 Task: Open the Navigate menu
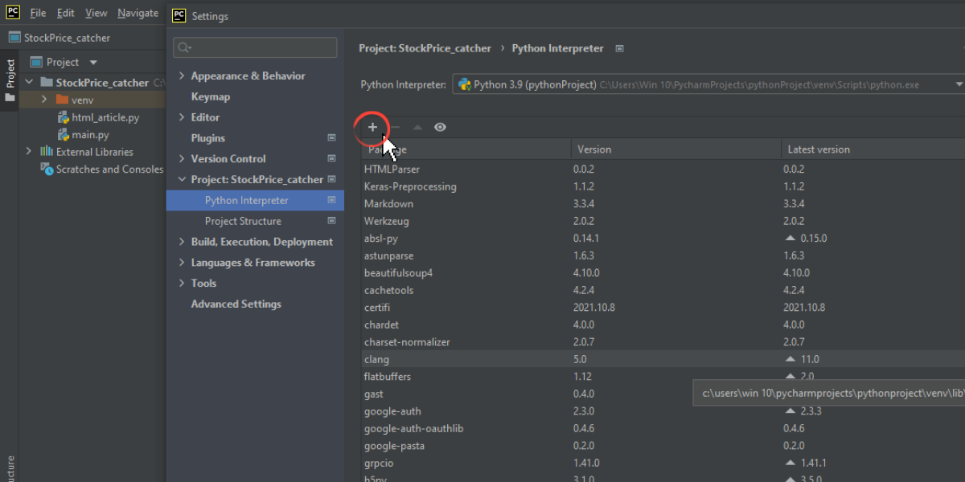click(138, 13)
